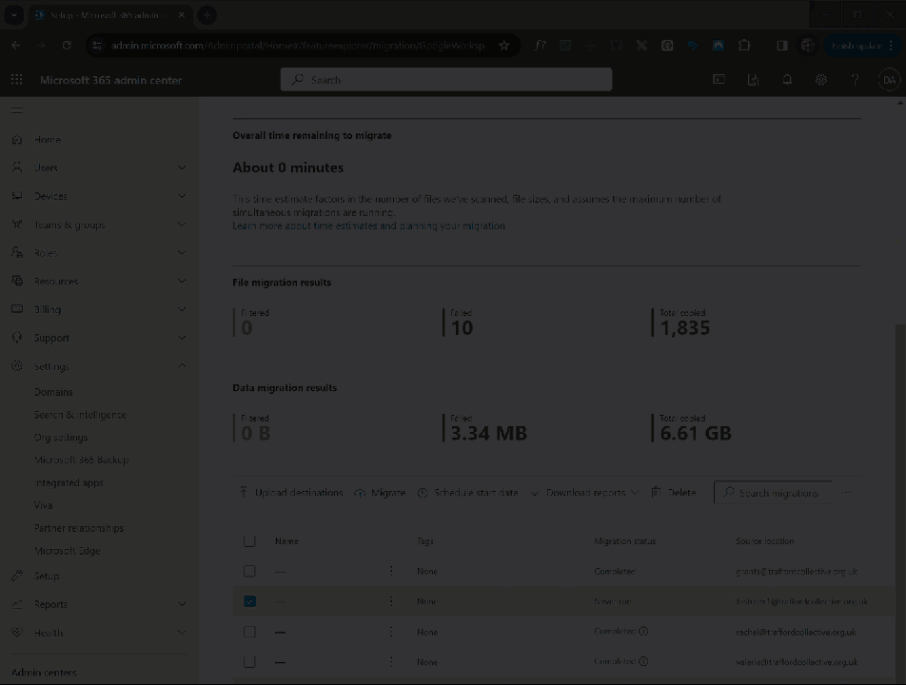Open Partner relationships
This screenshot has height=685, width=906.
79,528
